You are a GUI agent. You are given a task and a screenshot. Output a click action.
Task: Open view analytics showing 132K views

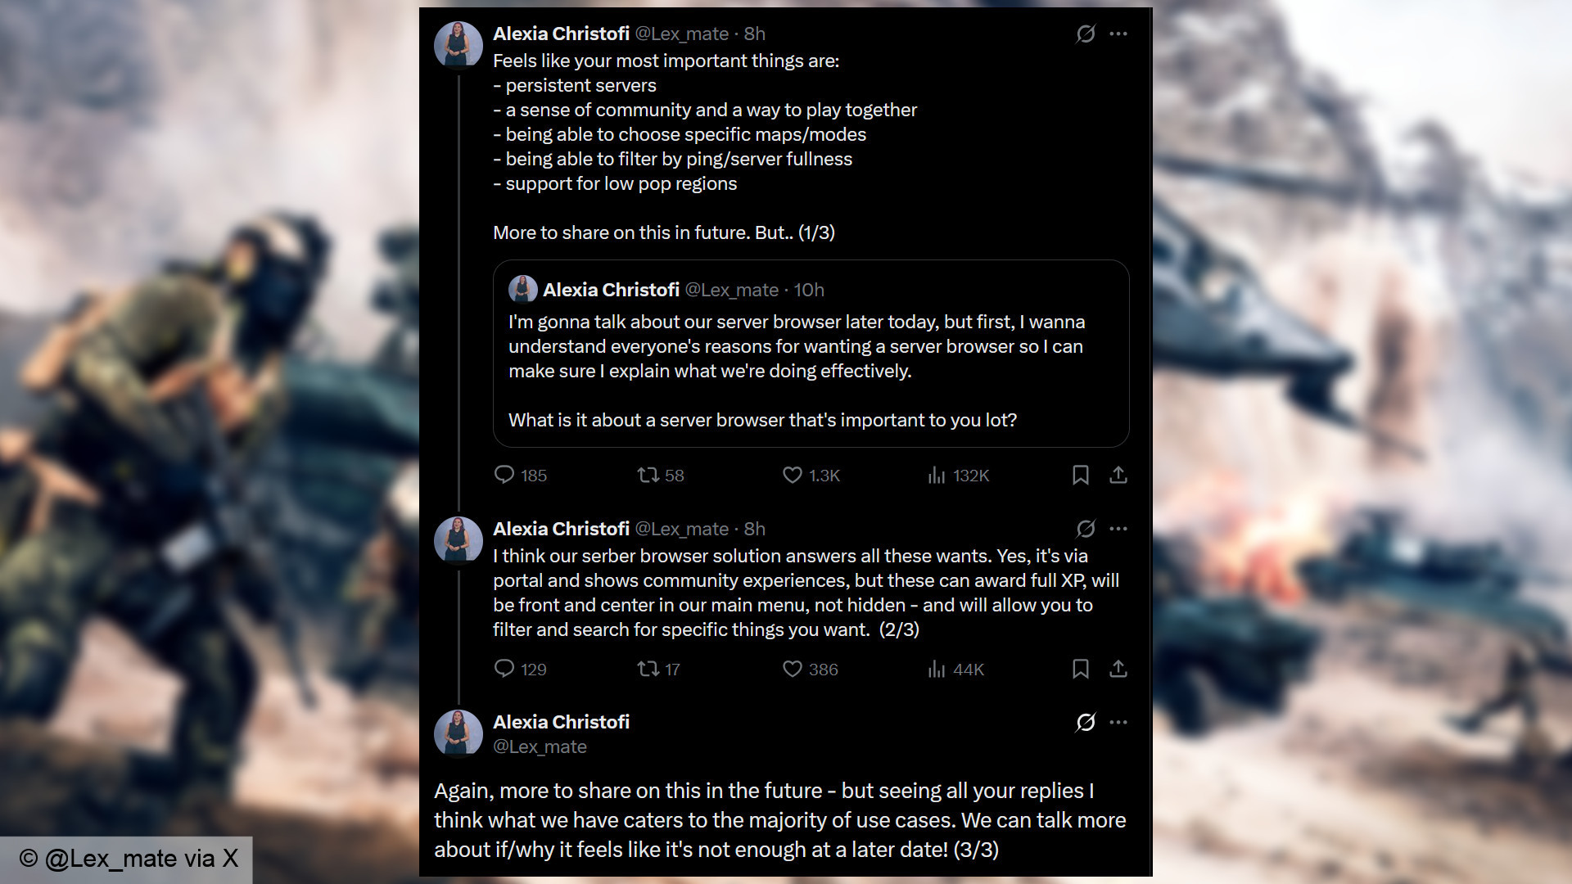[x=937, y=475]
